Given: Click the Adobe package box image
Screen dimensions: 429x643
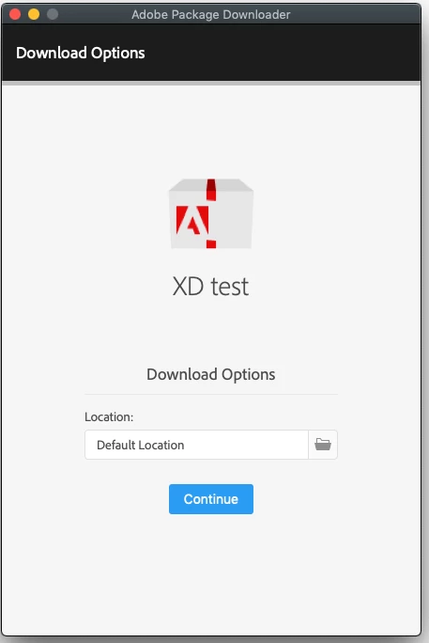Looking at the screenshot, I should (x=211, y=213).
